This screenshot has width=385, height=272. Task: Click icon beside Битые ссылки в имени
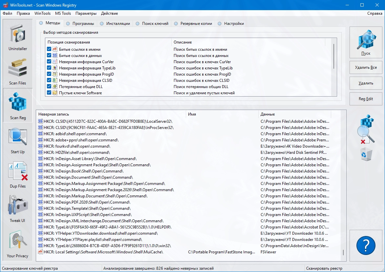pos(55,49)
